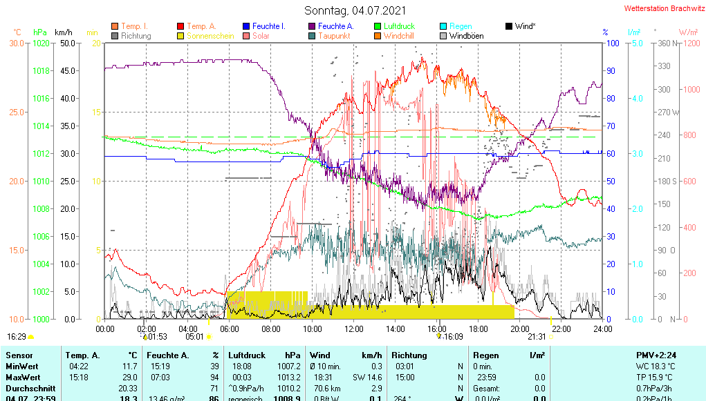Click the sunrise marker at 05:01
706x401 pixels.
[209, 337]
